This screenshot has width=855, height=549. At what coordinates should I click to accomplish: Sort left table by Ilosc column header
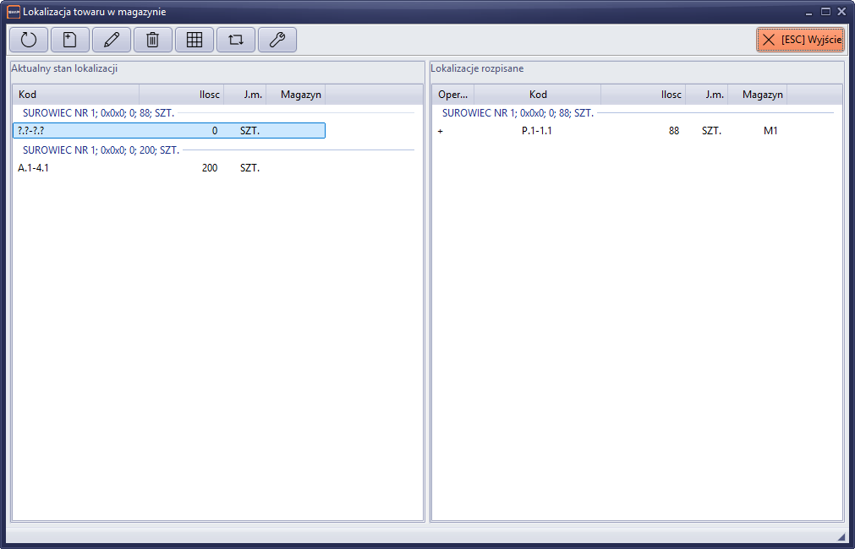[182, 95]
